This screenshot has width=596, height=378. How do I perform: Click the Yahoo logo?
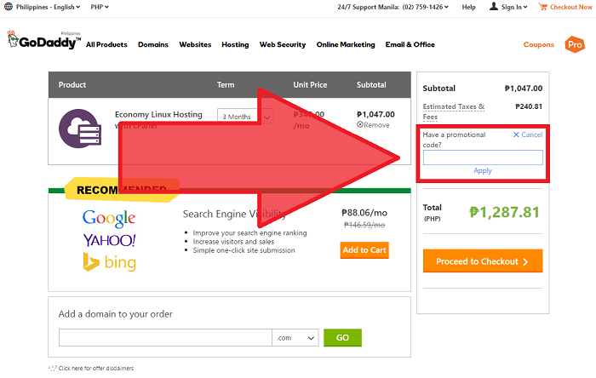point(110,240)
